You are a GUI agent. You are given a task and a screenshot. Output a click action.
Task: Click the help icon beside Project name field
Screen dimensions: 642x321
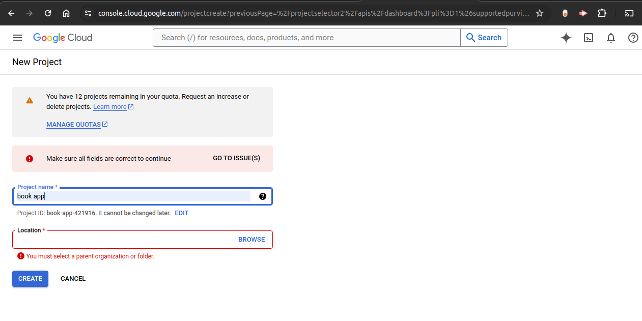pyautogui.click(x=262, y=196)
